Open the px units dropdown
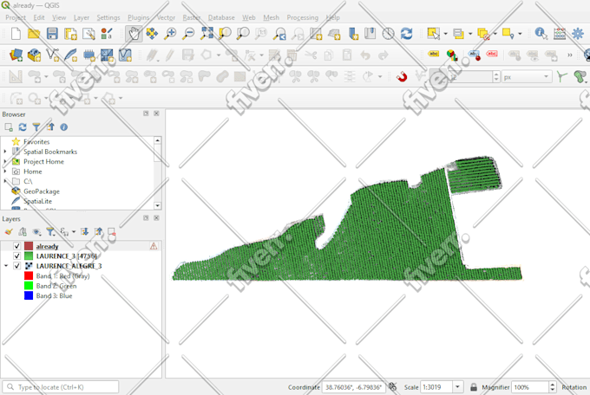This screenshot has height=395, width=590. click(x=527, y=77)
